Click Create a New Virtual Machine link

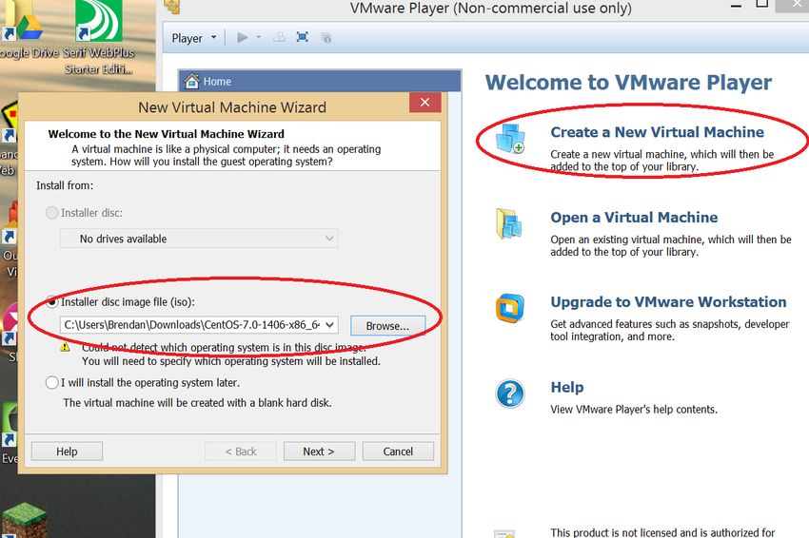(657, 132)
